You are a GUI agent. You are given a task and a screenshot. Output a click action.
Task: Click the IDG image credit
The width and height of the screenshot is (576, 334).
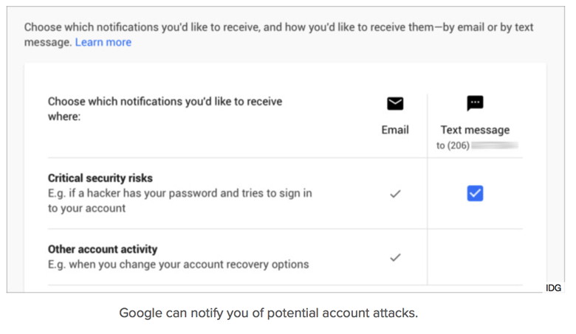click(553, 288)
